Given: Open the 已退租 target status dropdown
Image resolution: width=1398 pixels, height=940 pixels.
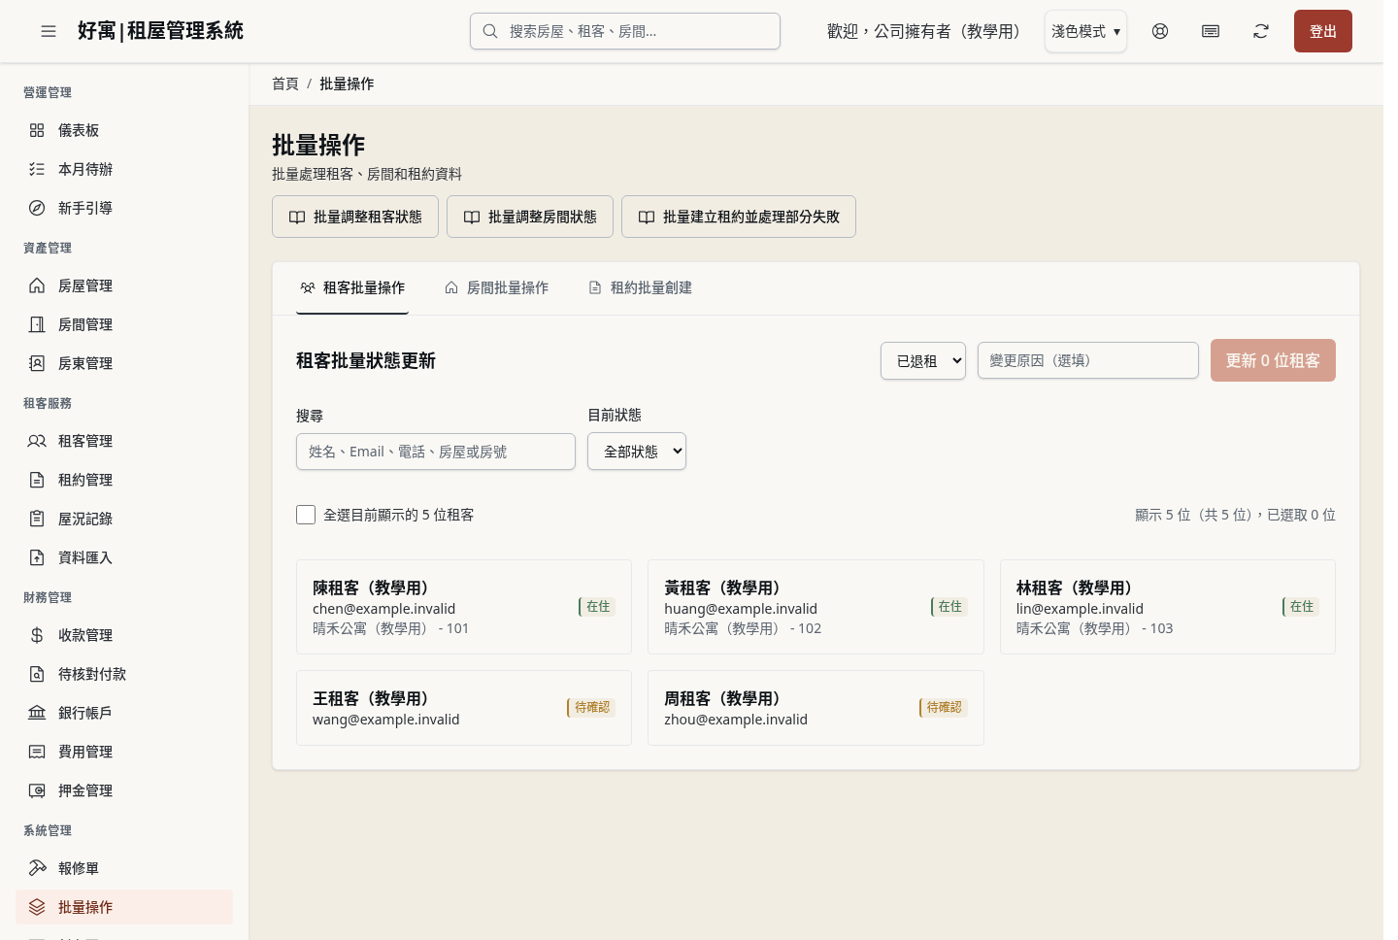Looking at the screenshot, I should pyautogui.click(x=922, y=360).
